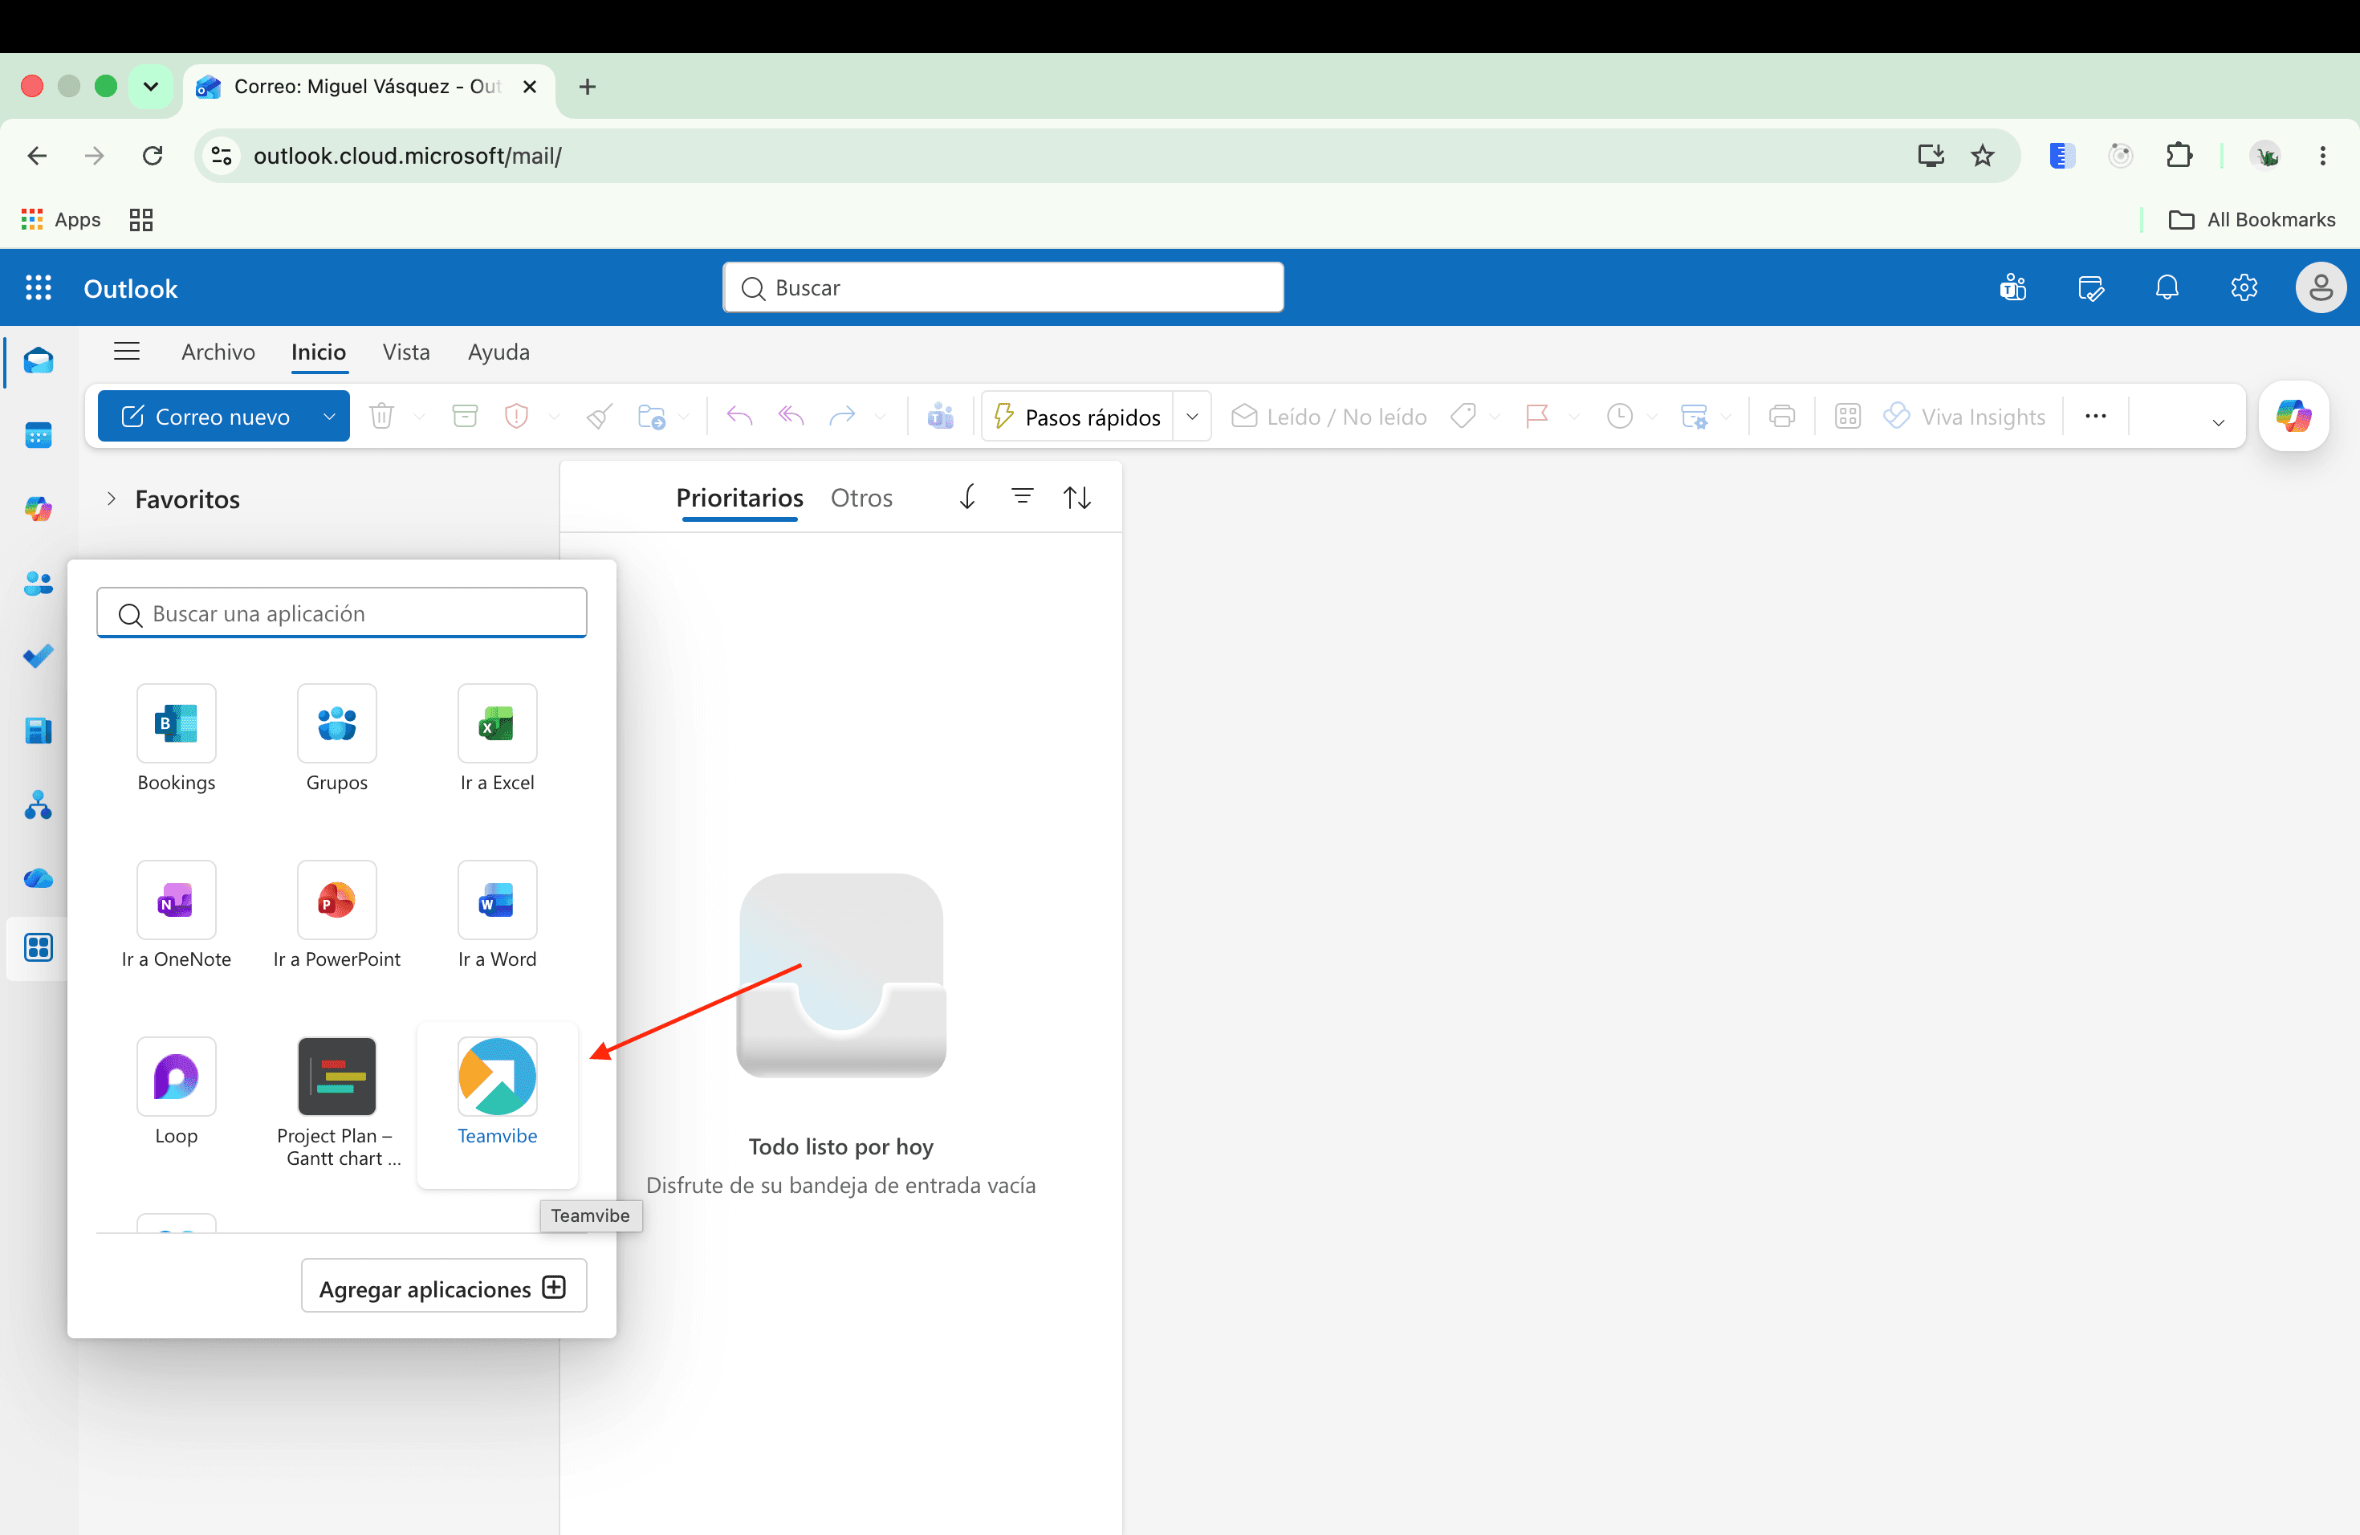Bookmark this page with star

tap(1982, 156)
